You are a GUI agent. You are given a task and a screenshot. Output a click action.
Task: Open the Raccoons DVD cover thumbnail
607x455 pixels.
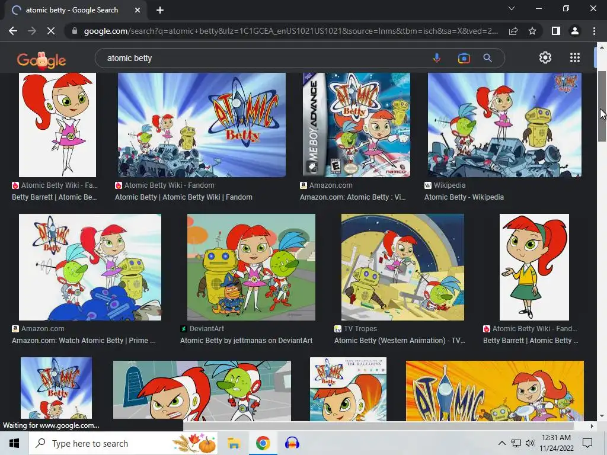pyautogui.click(x=348, y=389)
